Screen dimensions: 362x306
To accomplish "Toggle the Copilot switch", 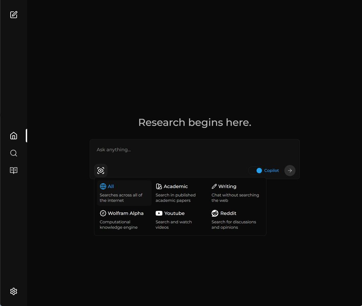I will [x=255, y=170].
